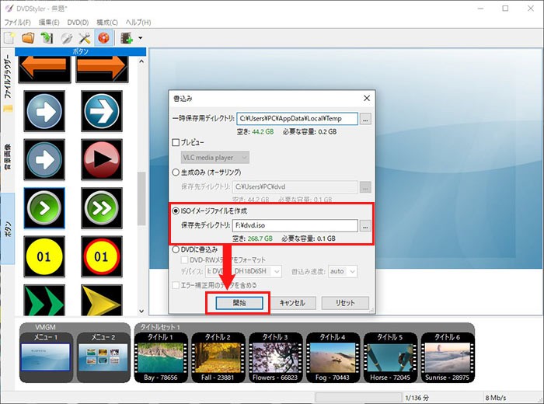Click the 8 Mb/s status bar entry
The width and height of the screenshot is (544, 404).
(x=496, y=398)
